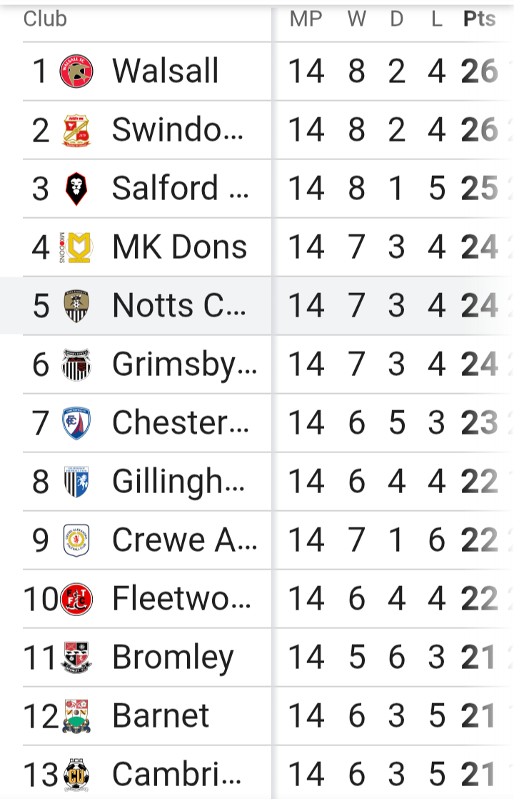Image resolution: width=514 pixels, height=799 pixels.
Task: Click the Barnet club crest icon
Action: pyautogui.click(x=76, y=716)
